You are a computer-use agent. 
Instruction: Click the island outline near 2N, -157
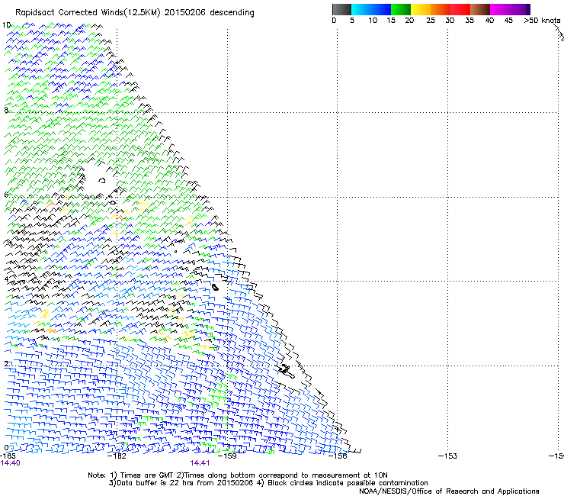(x=287, y=372)
